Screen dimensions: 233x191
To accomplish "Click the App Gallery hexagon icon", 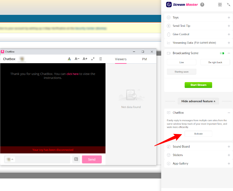I will (x=169, y=164).
